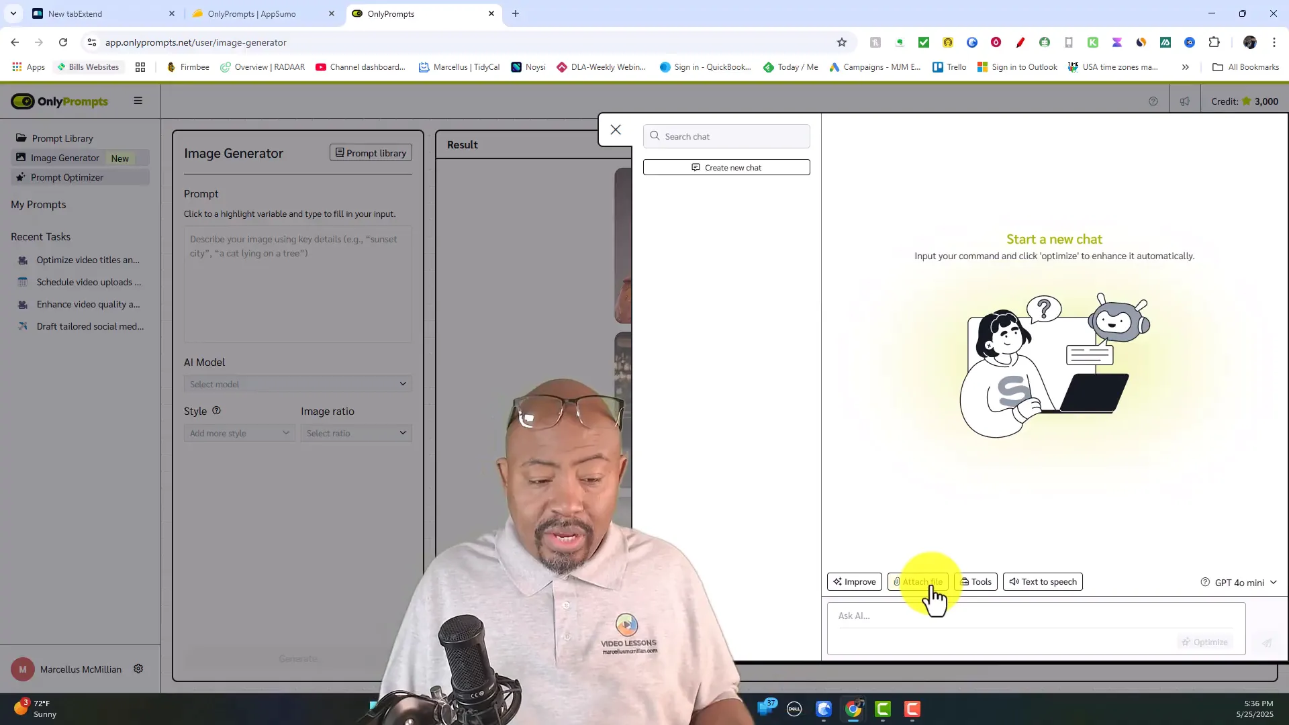Open Prompt Library in sidebar
The height and width of the screenshot is (725, 1289).
pyautogui.click(x=62, y=138)
